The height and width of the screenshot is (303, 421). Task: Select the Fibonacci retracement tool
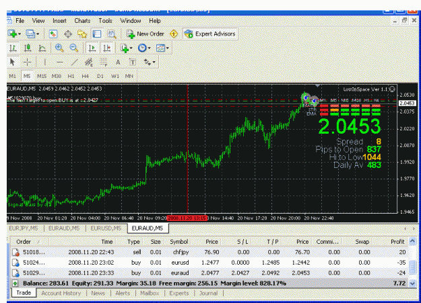[103, 62]
